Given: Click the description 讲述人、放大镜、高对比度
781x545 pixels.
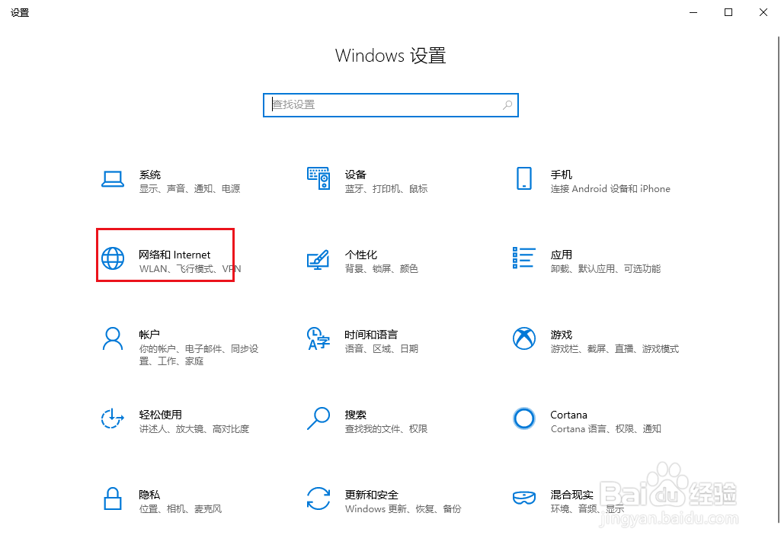Looking at the screenshot, I should pos(194,429).
